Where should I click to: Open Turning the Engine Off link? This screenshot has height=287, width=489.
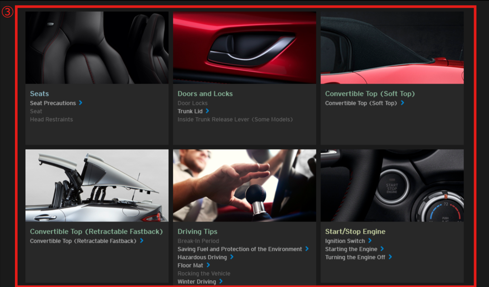355,257
